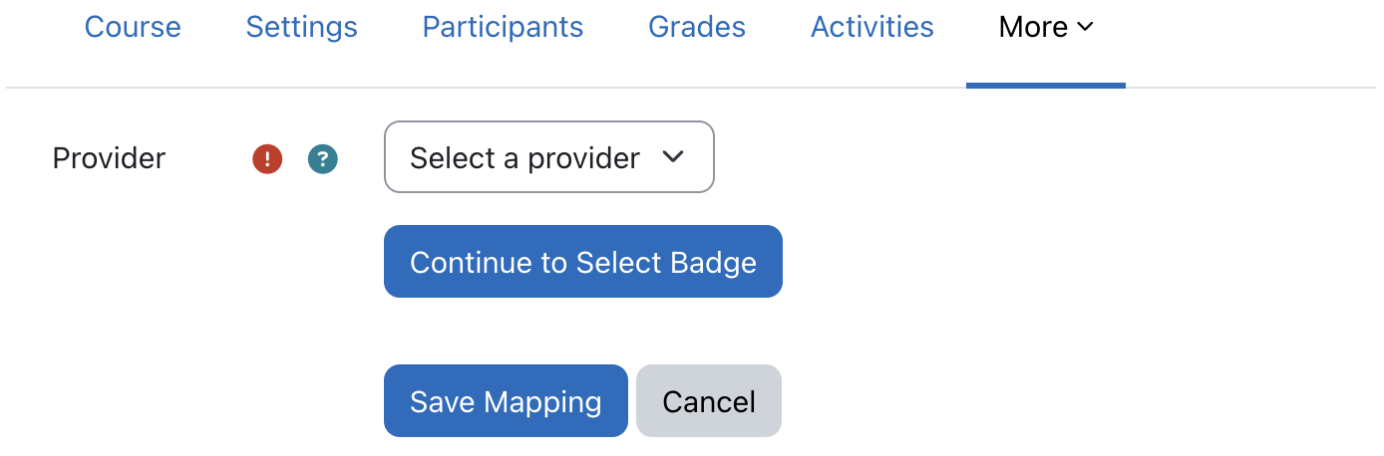Open the More navigation dropdown menu
This screenshot has width=1384, height=456.
[1045, 28]
